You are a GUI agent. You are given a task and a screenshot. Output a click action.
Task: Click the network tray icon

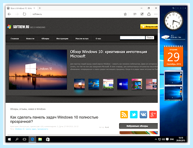160,139
